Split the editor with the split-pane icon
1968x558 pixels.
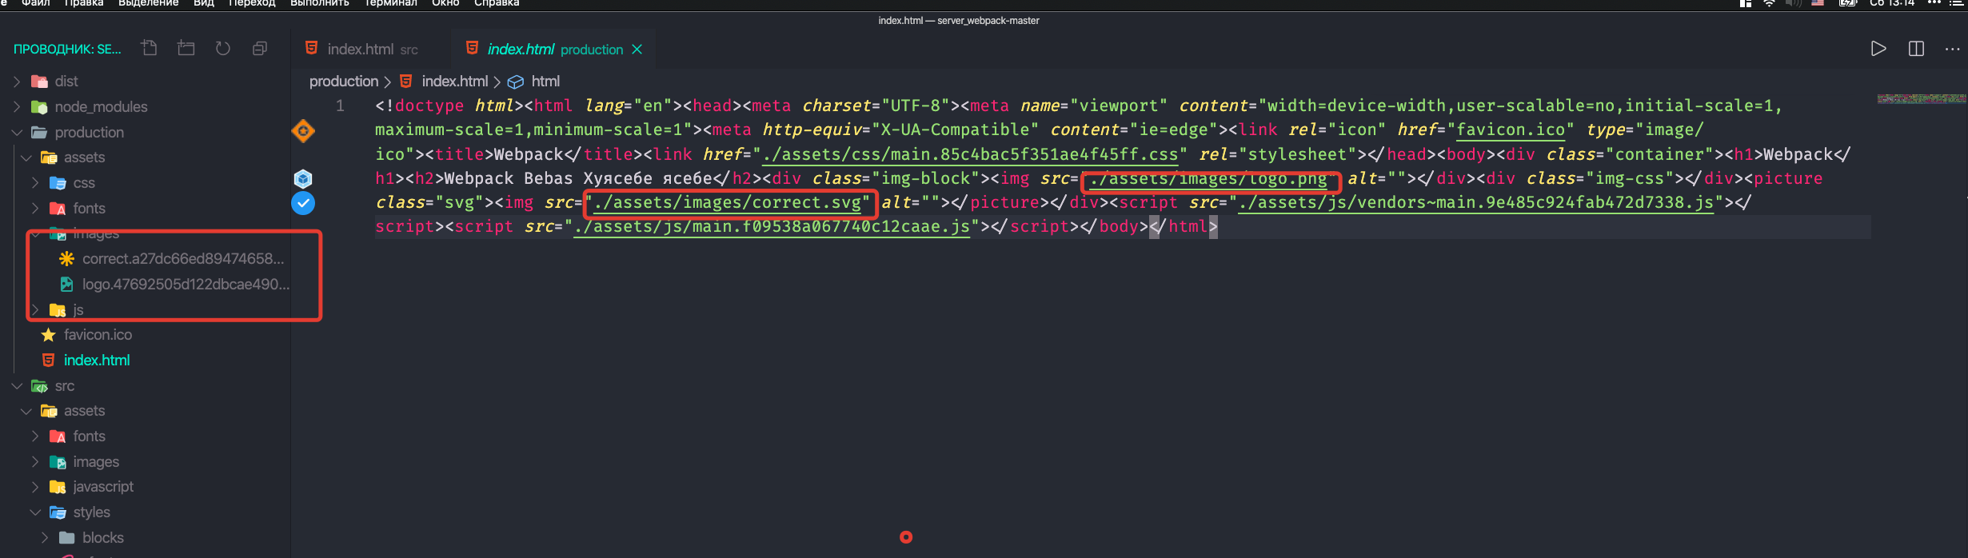(x=1916, y=49)
